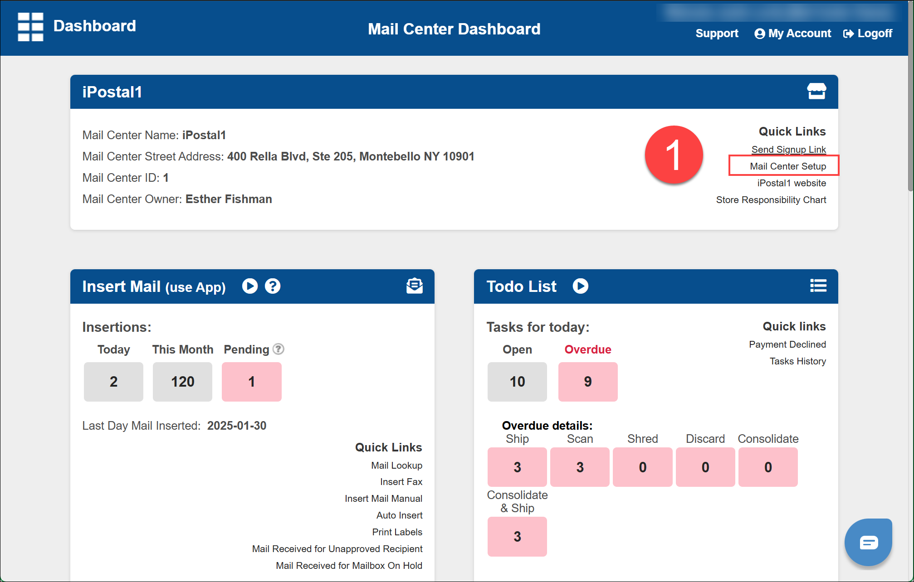Open Insert Mail help question icon
Image resolution: width=914 pixels, height=582 pixels.
click(273, 286)
